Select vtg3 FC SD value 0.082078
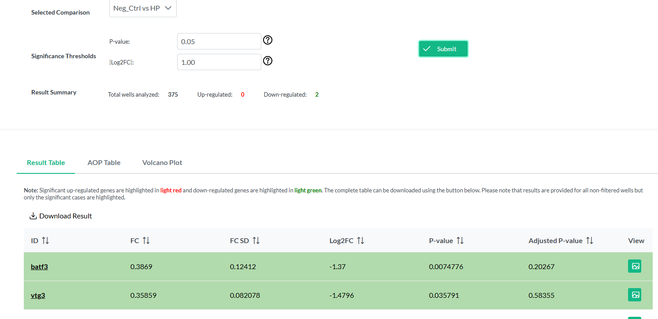The height and width of the screenshot is (319, 658). [x=245, y=295]
